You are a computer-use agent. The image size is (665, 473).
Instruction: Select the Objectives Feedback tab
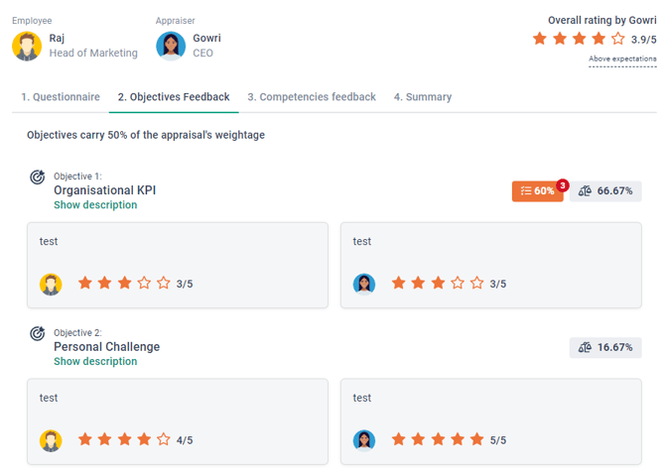tap(174, 97)
